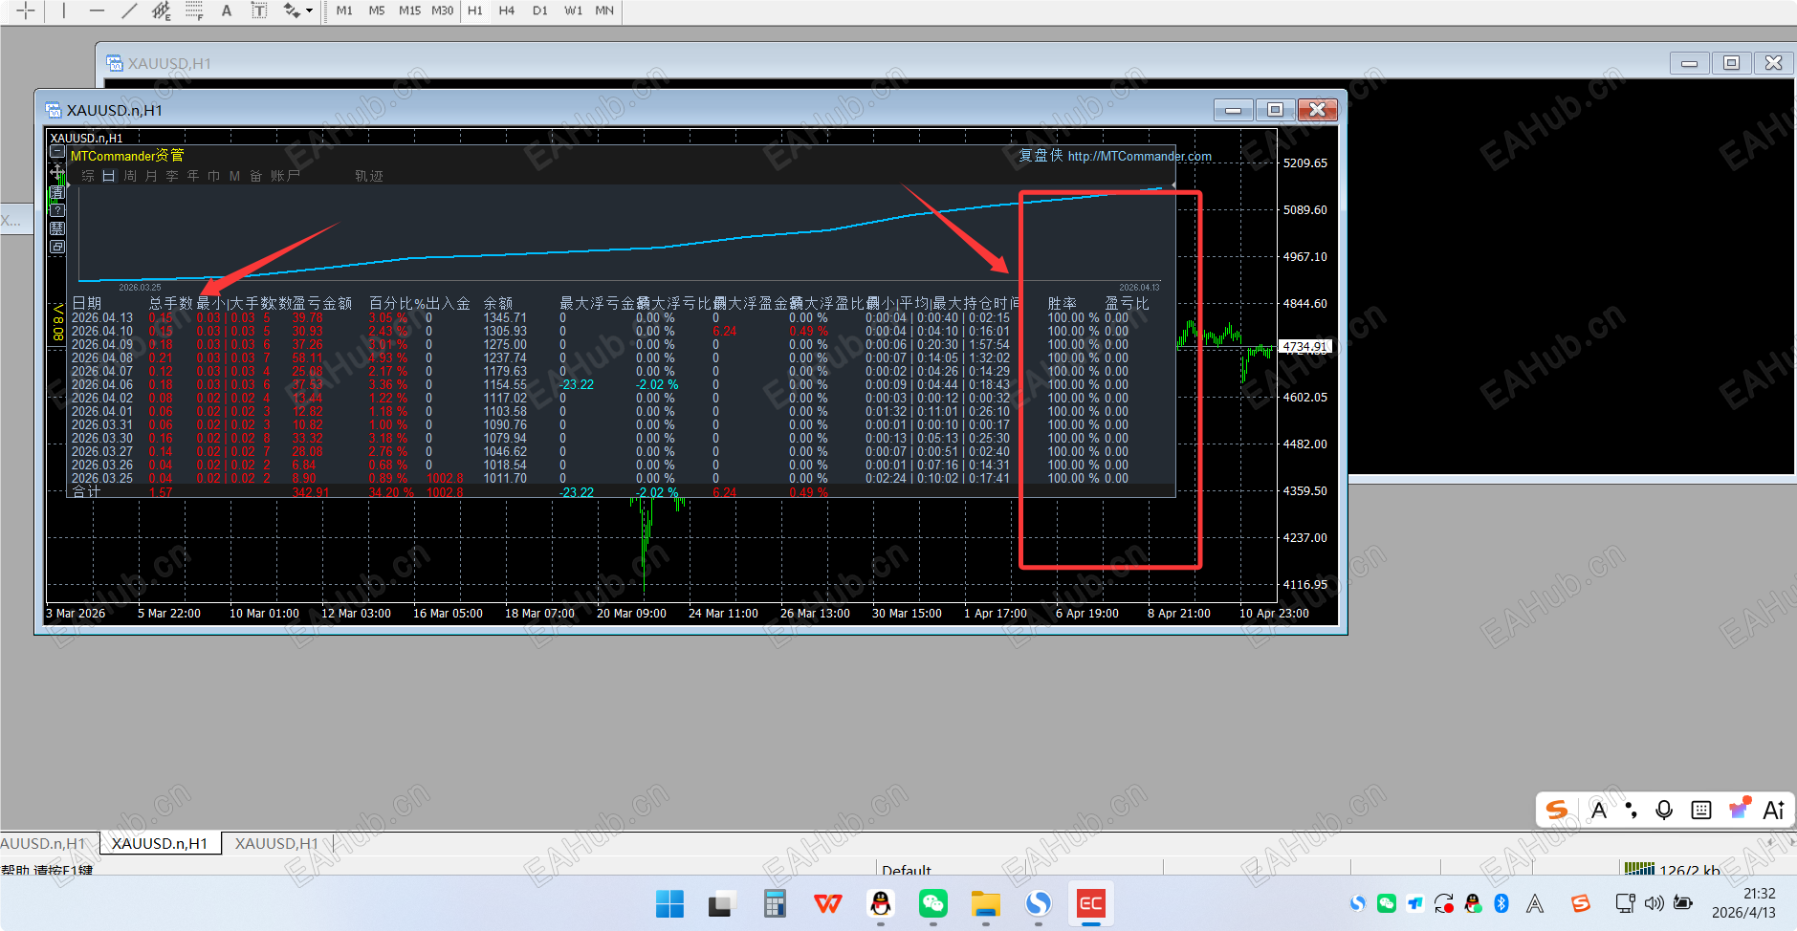
Task: Open the question mark help icon
Action: click(x=57, y=210)
